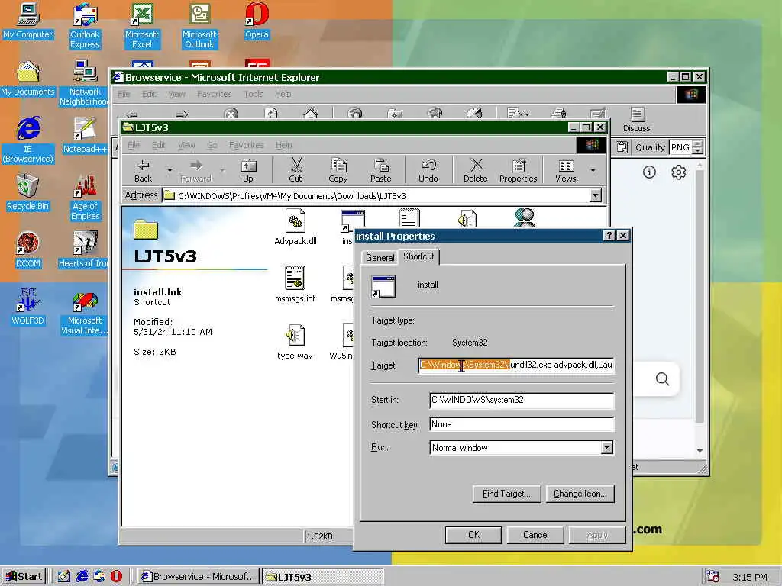This screenshot has width=782, height=586.
Task: Click the search magnifier icon
Action: coord(662,378)
